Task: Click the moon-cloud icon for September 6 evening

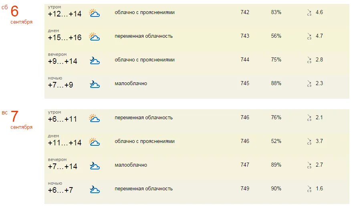Action: (x=95, y=60)
